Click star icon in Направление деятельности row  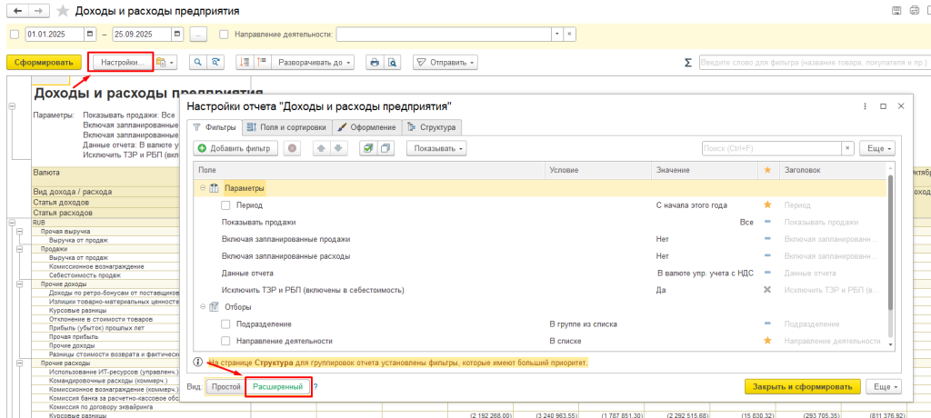point(767,341)
